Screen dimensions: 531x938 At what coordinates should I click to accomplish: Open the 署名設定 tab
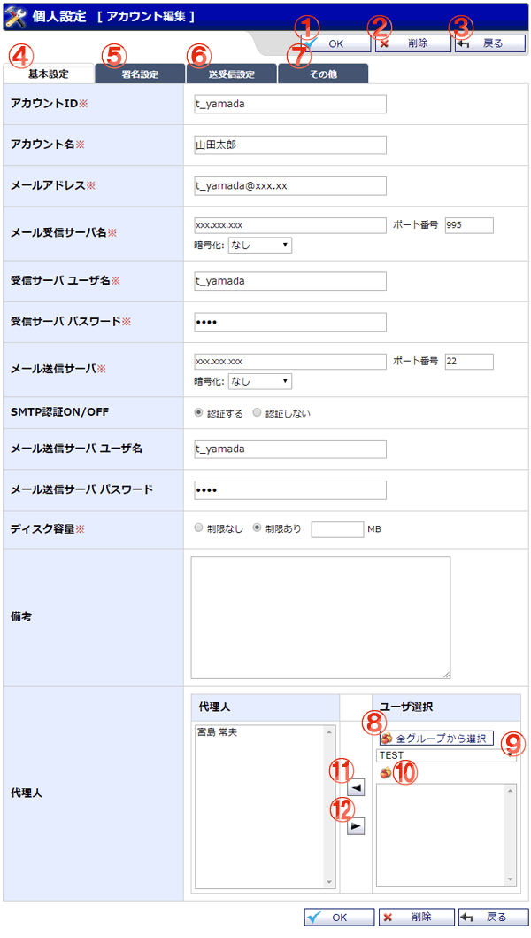[140, 74]
